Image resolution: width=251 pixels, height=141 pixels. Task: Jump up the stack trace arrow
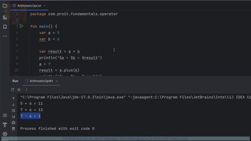(13, 98)
